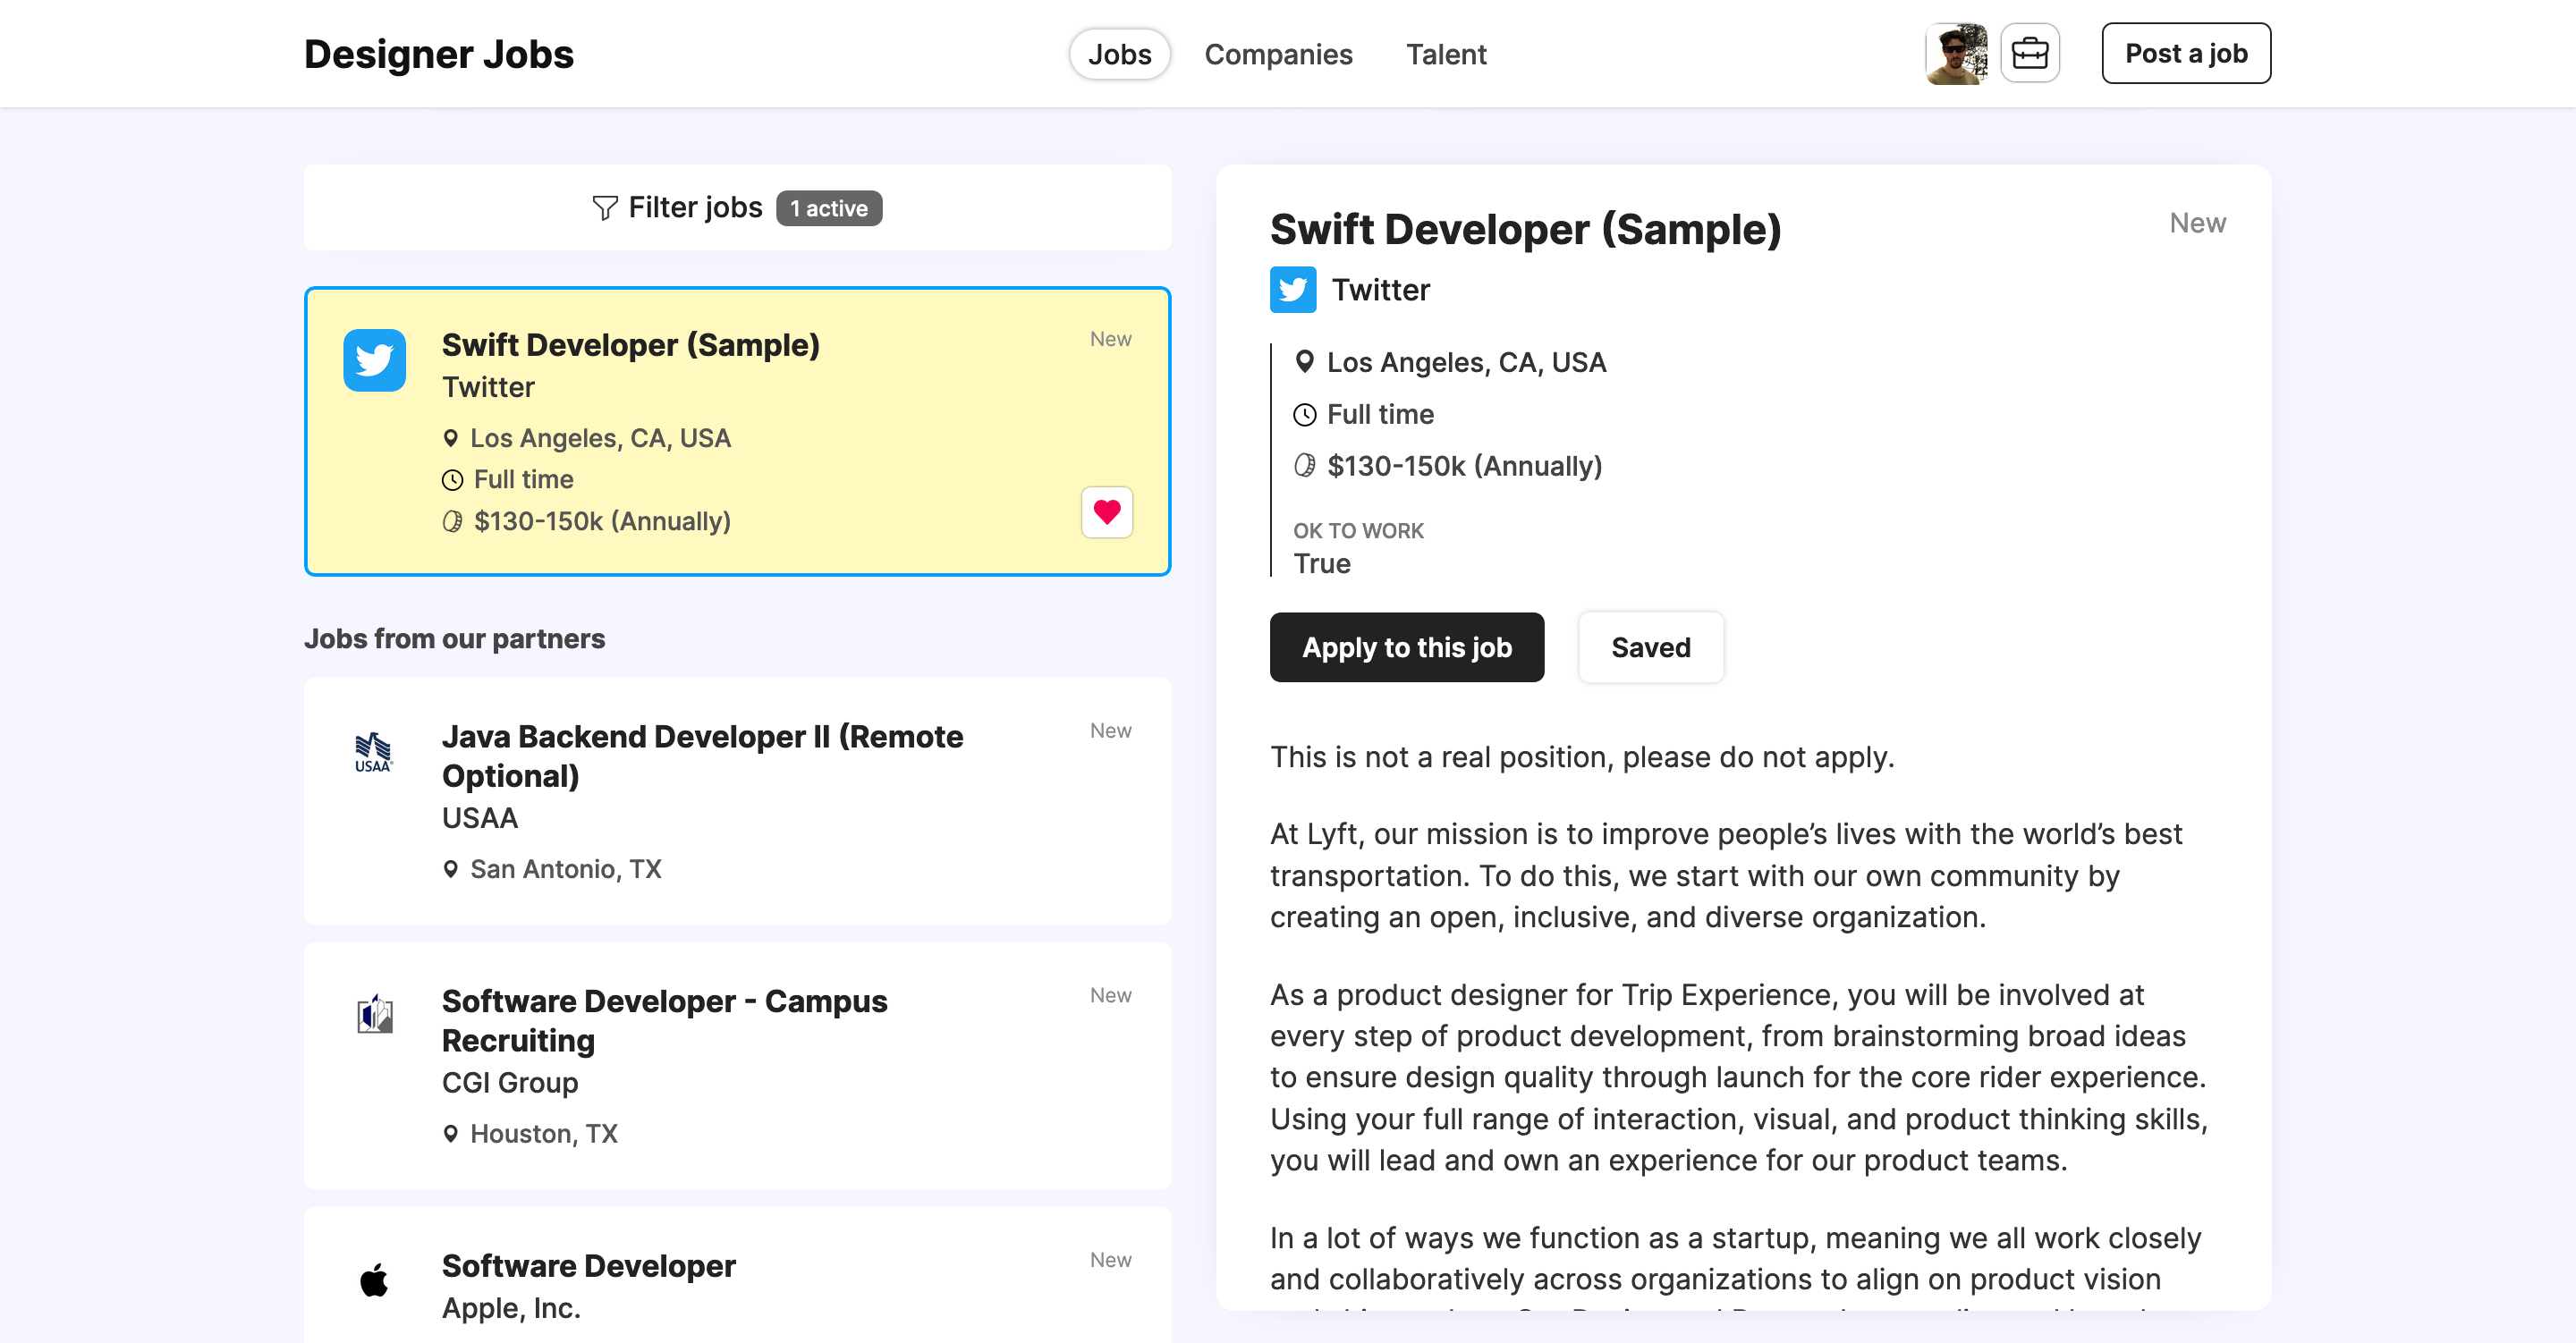
Task: Expand the Jobs from our partners section
Action: tap(455, 638)
